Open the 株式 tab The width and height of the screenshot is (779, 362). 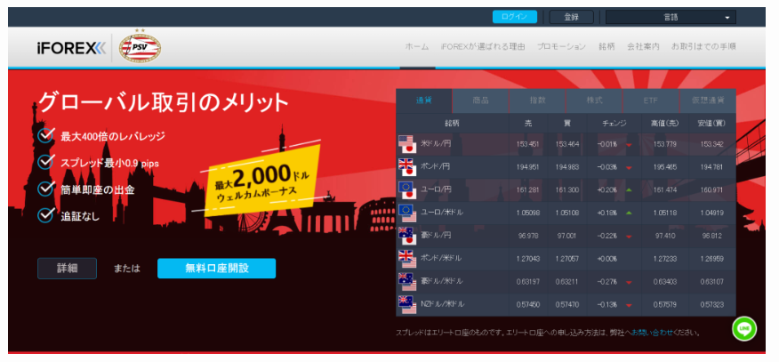594,101
